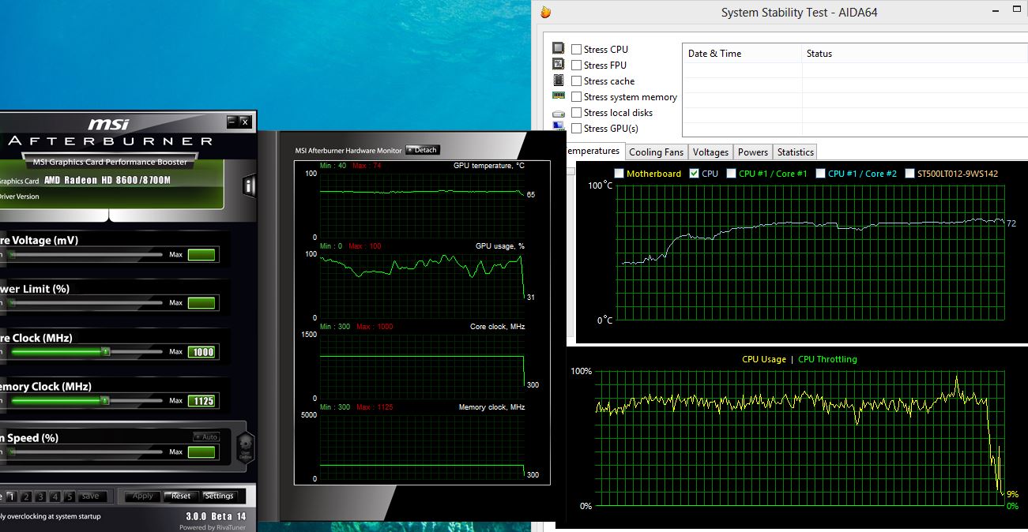This screenshot has height=532, width=1028.
Task: Toggle the fan speed Auto button
Action: [x=206, y=436]
